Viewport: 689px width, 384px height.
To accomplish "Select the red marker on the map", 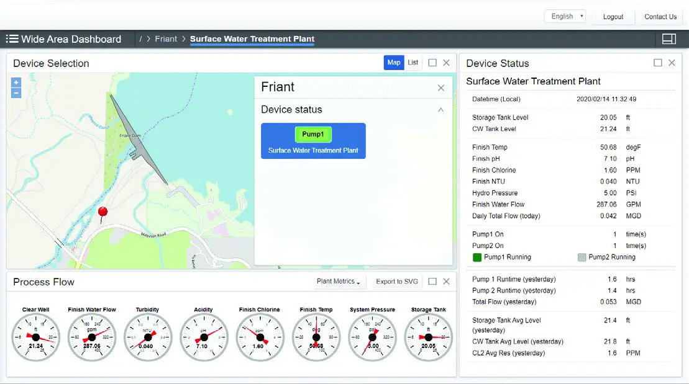I will (103, 212).
